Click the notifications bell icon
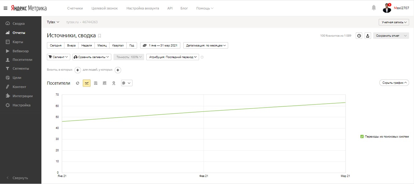The width and height of the screenshot is (414, 184). [x=374, y=8]
